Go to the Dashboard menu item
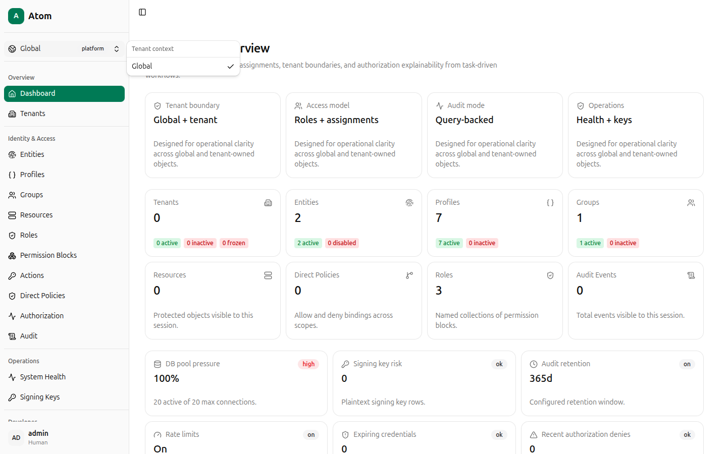Viewport: 727px width, 454px height. (64, 94)
